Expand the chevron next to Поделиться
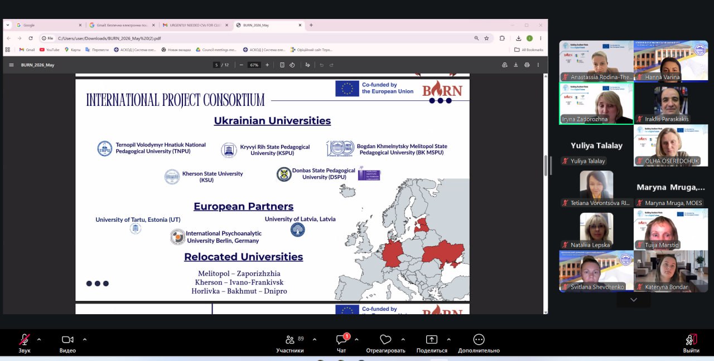Image resolution: width=714 pixels, height=361 pixels. coord(448,339)
